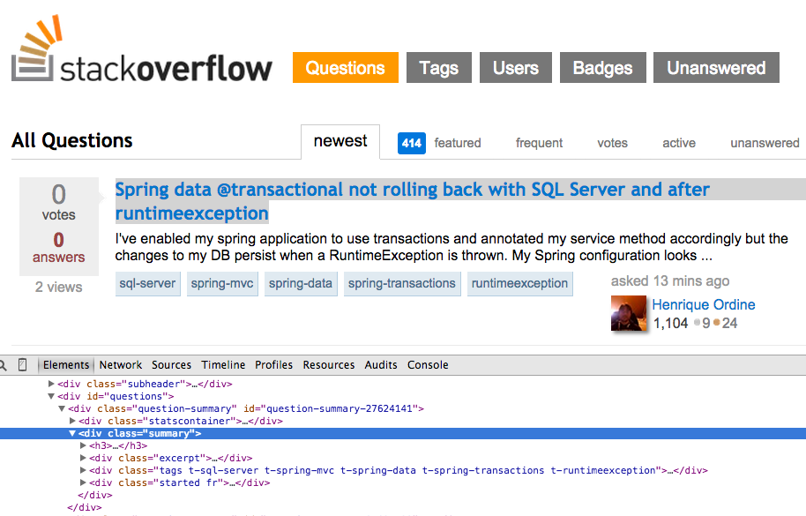
Task: Click the 0 answers counter
Action: click(58, 247)
